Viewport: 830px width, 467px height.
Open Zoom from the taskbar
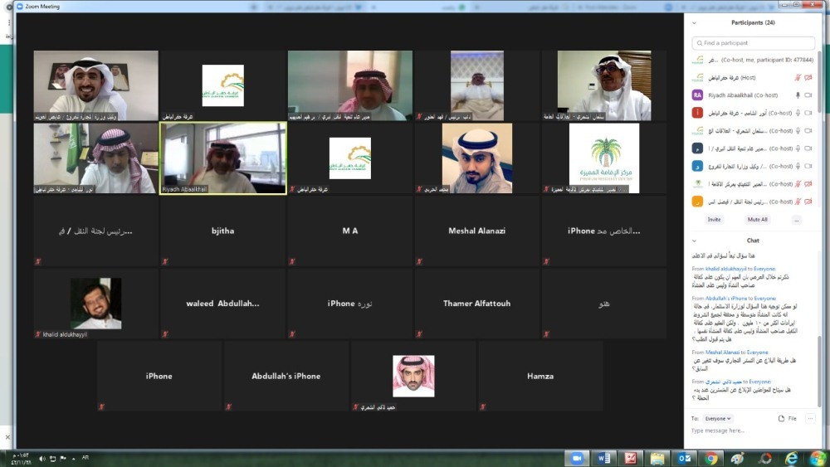pyautogui.click(x=574, y=458)
